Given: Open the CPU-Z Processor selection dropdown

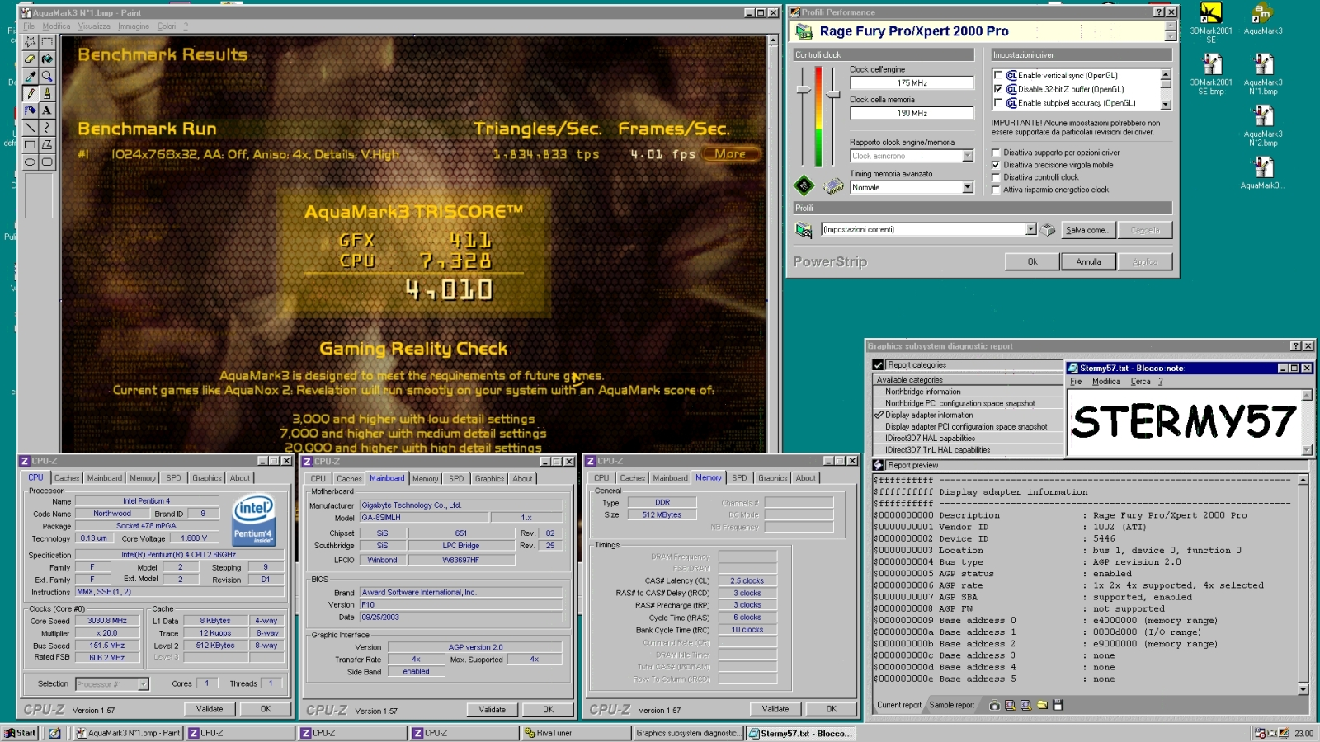Looking at the screenshot, I should pos(143,684).
